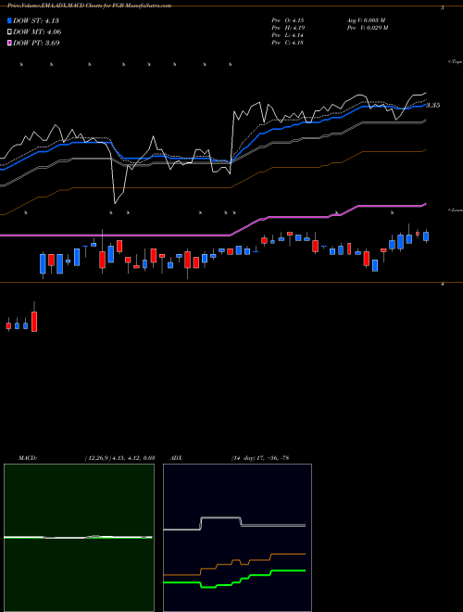Click the 'Pre H: 4.19' high value
This screenshot has width=463, height=612.
click(288, 28)
